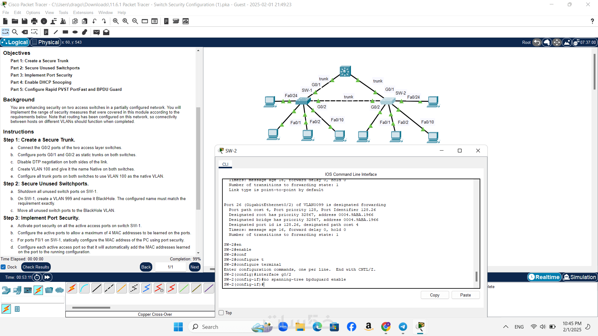Choose the Copper Cross-Over dashed cable

click(109, 288)
